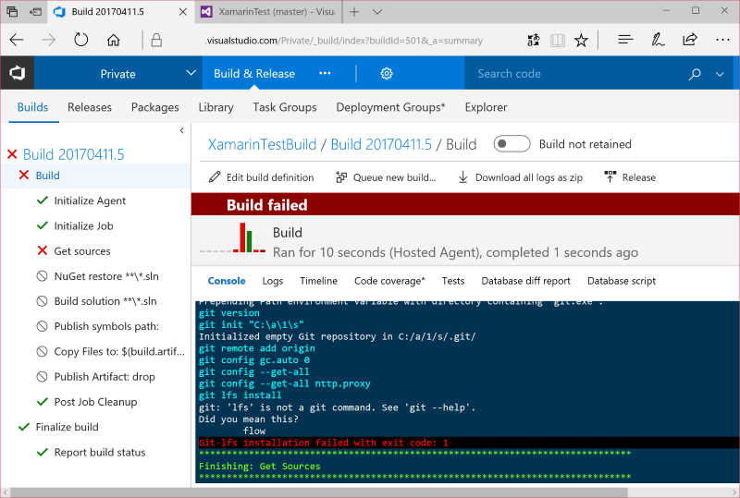Click the Queue new build icon

point(341,177)
